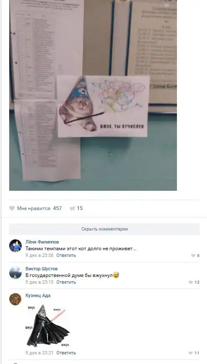Open the Darth Vader cat image
The height and width of the screenshot is (364, 207).
[x=48, y=326]
